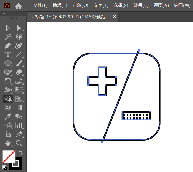Screen dimensions: 193x172
Task: Choose the Magic Wand tool
Action: click(8, 37)
